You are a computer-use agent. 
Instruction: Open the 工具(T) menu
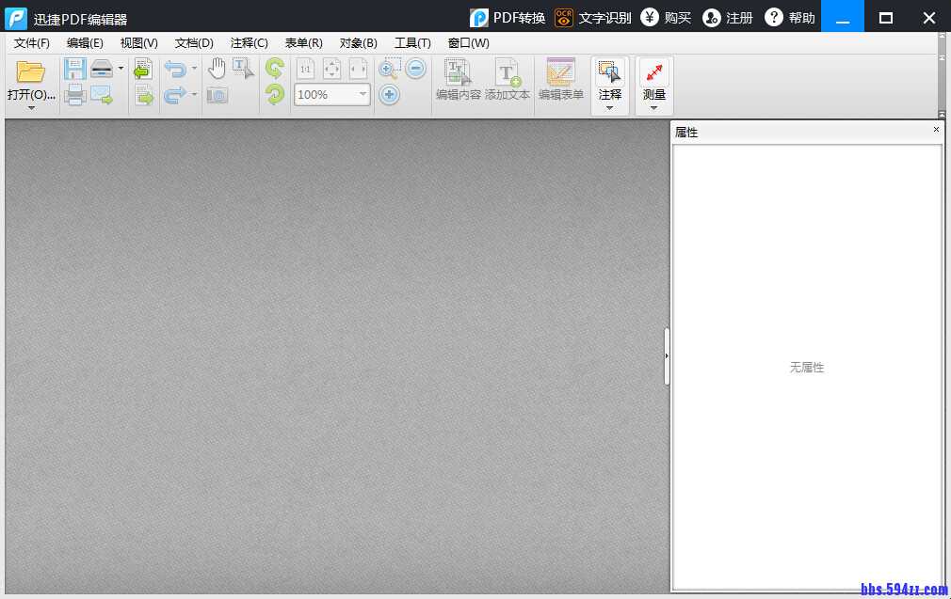coord(412,43)
